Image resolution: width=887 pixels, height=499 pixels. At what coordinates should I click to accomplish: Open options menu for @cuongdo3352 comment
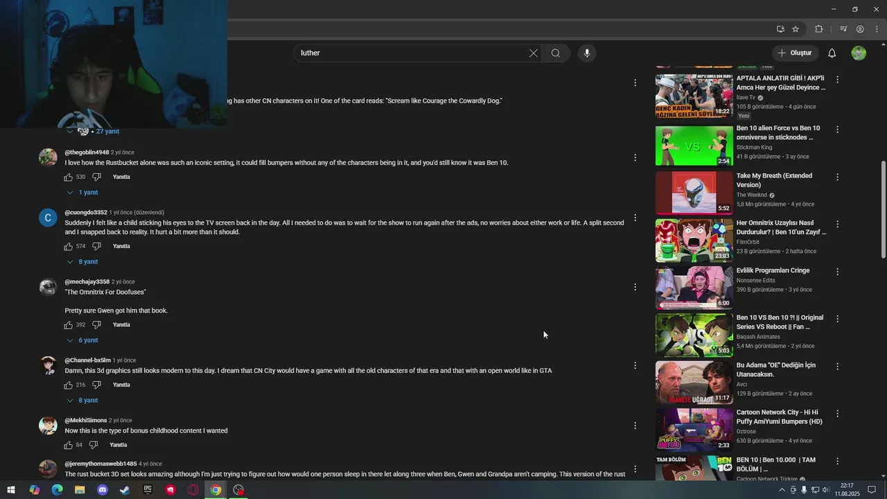(x=635, y=218)
